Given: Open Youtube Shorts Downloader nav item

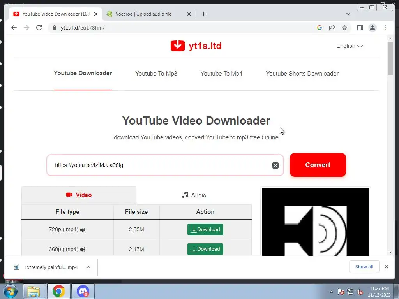Looking at the screenshot, I should pos(302,74).
